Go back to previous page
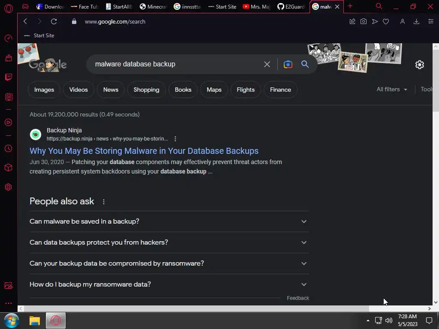Image resolution: width=439 pixels, height=329 pixels. pyautogui.click(x=25, y=21)
